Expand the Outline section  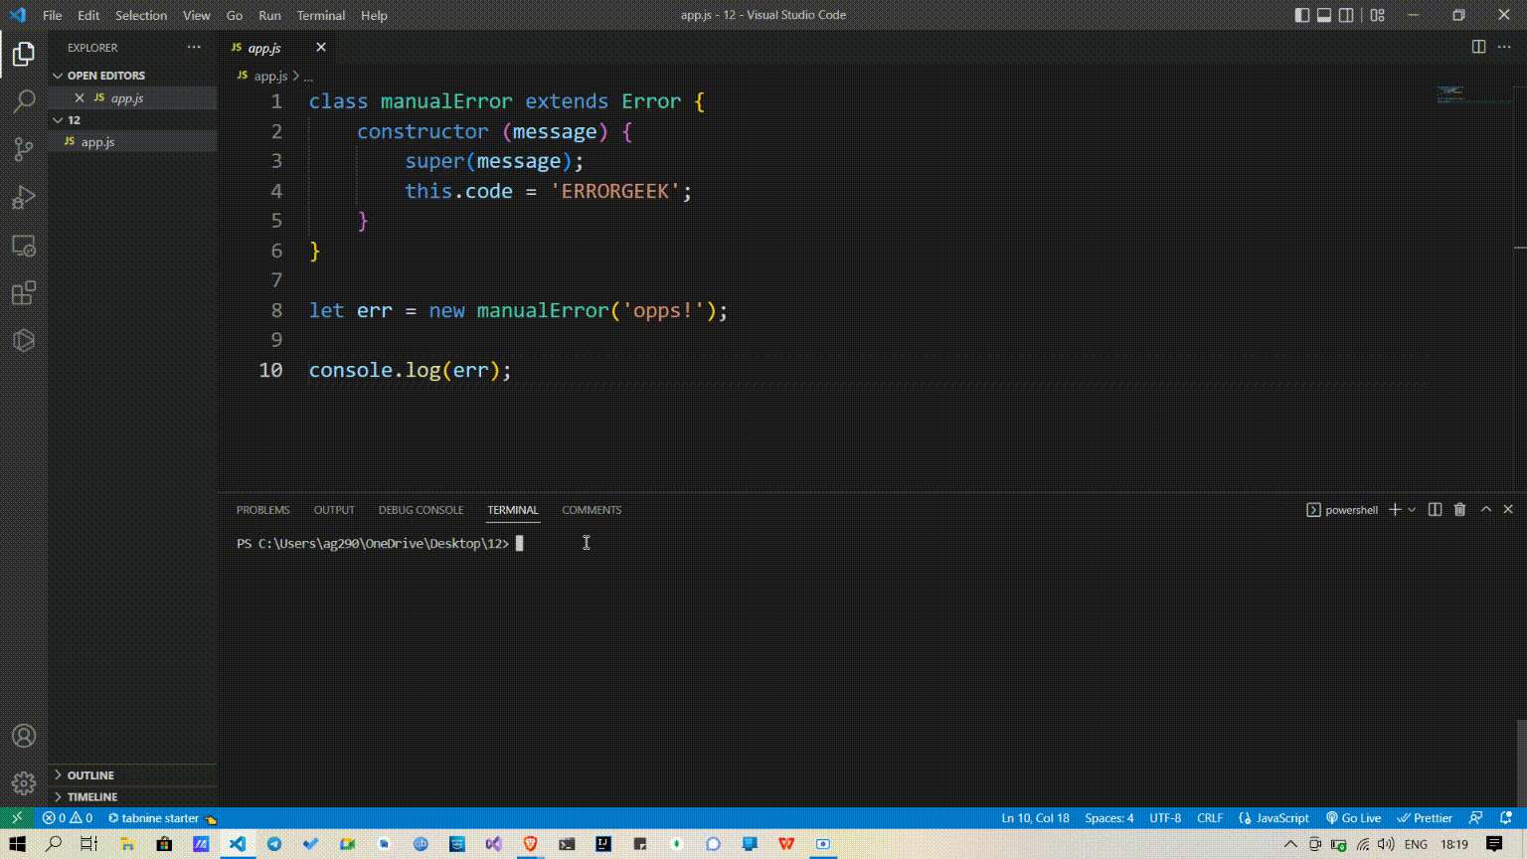pyautogui.click(x=90, y=774)
